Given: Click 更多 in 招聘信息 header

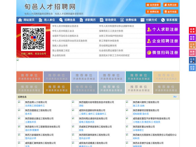Looking at the screenshot, I should tap(175, 97).
